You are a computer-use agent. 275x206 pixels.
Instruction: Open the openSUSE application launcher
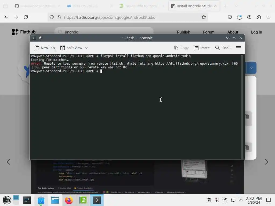point(7,200)
